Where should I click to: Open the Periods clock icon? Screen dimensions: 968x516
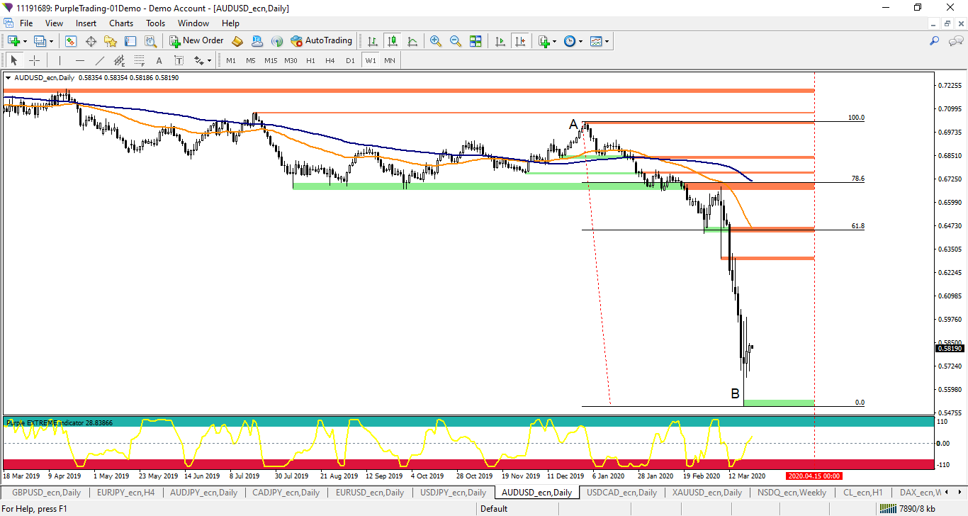pyautogui.click(x=570, y=41)
